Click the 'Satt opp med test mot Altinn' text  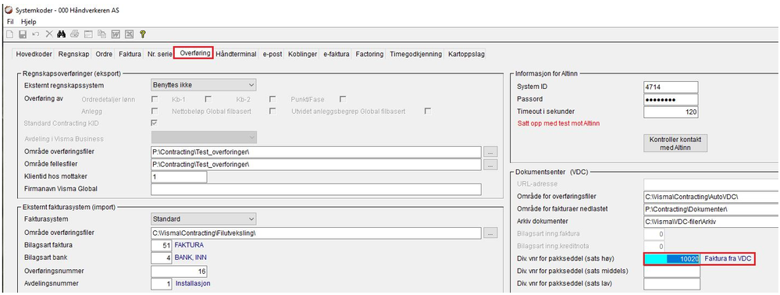[557, 123]
